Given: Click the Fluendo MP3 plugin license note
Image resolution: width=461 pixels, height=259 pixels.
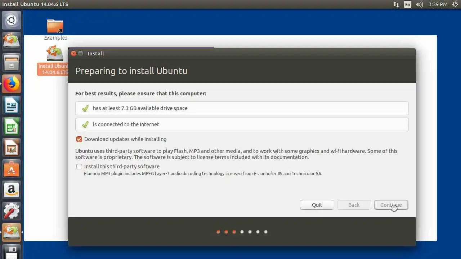Looking at the screenshot, I should pos(203,174).
